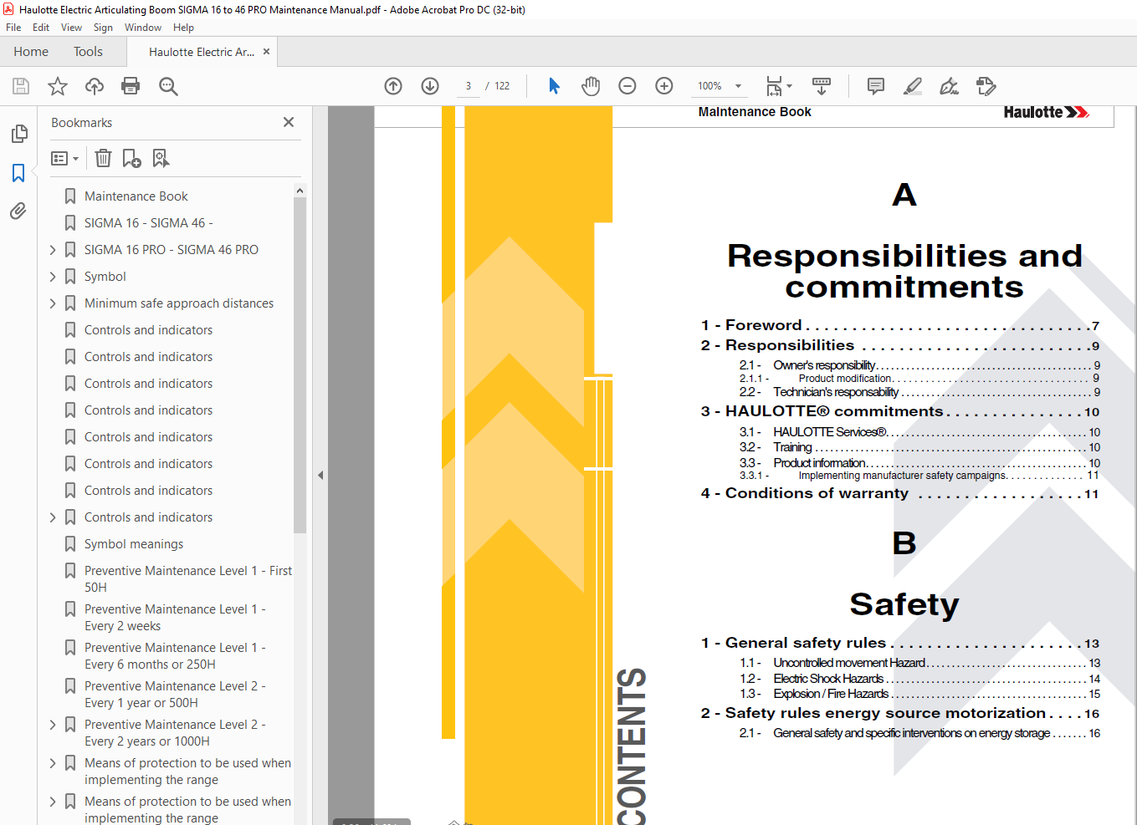Click the Save file icon

[x=21, y=86]
